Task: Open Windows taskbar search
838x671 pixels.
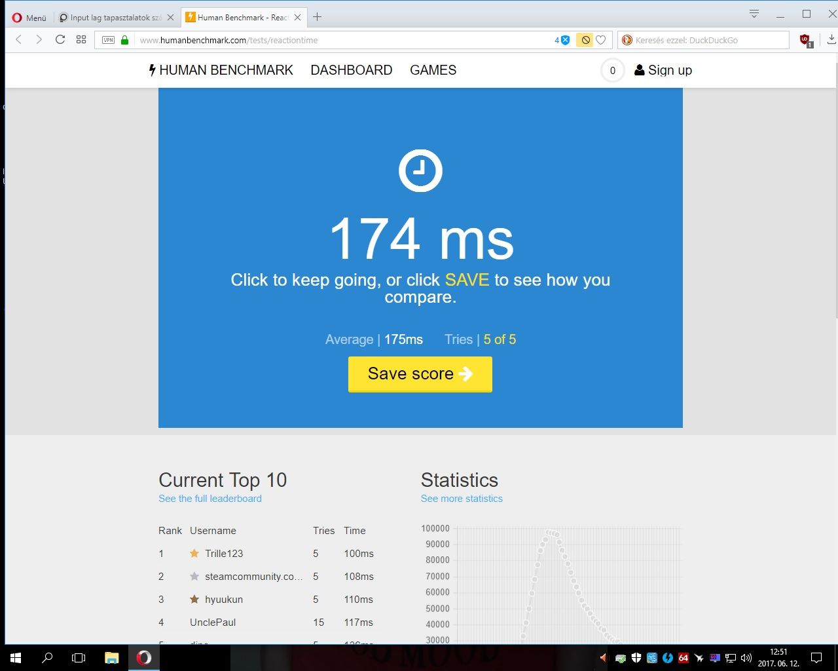Action: (x=47, y=658)
